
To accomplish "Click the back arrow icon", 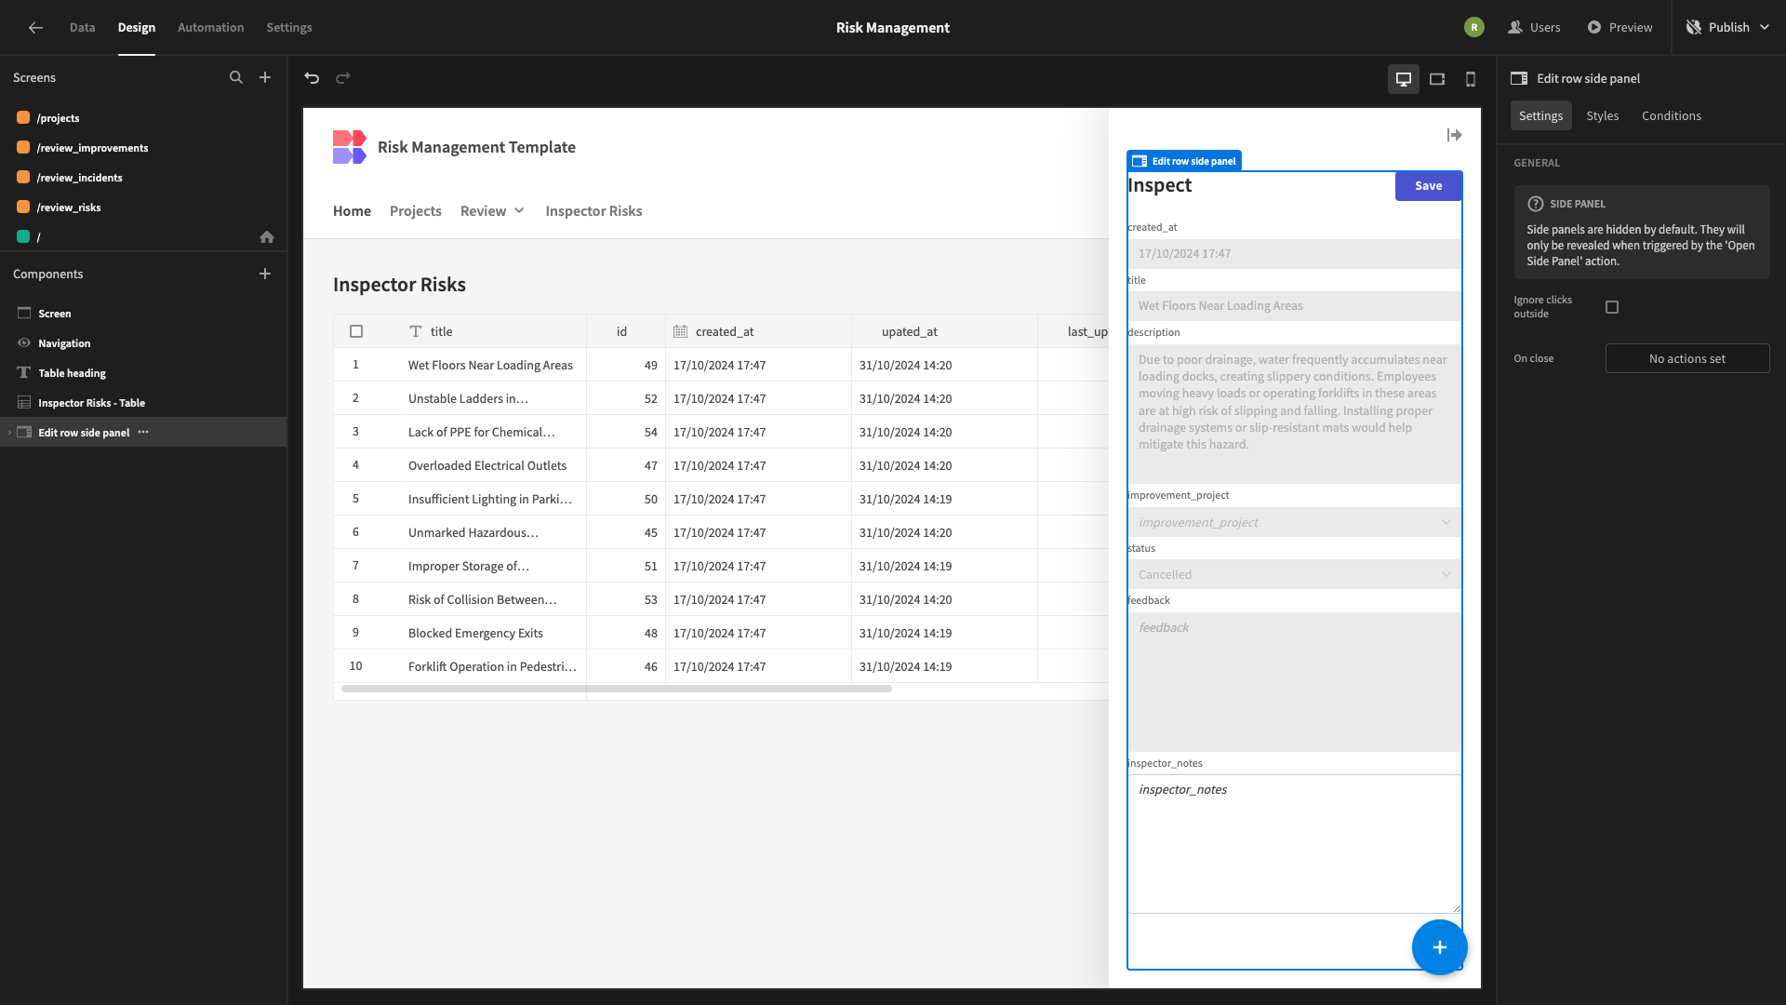I will 35,28.
